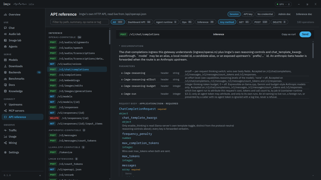Collapse the Documentation section
Screen dimensions: 321x180
pyautogui.click(x=131, y=46)
